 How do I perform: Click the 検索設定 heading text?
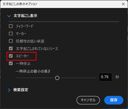pos(21,90)
